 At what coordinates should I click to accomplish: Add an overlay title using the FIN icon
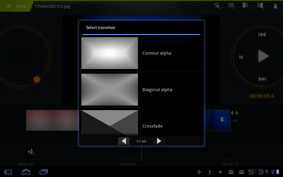232,6
